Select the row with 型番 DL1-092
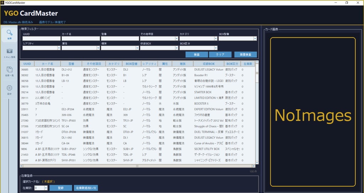Screen dimensions: 364x193 tap(138, 138)
